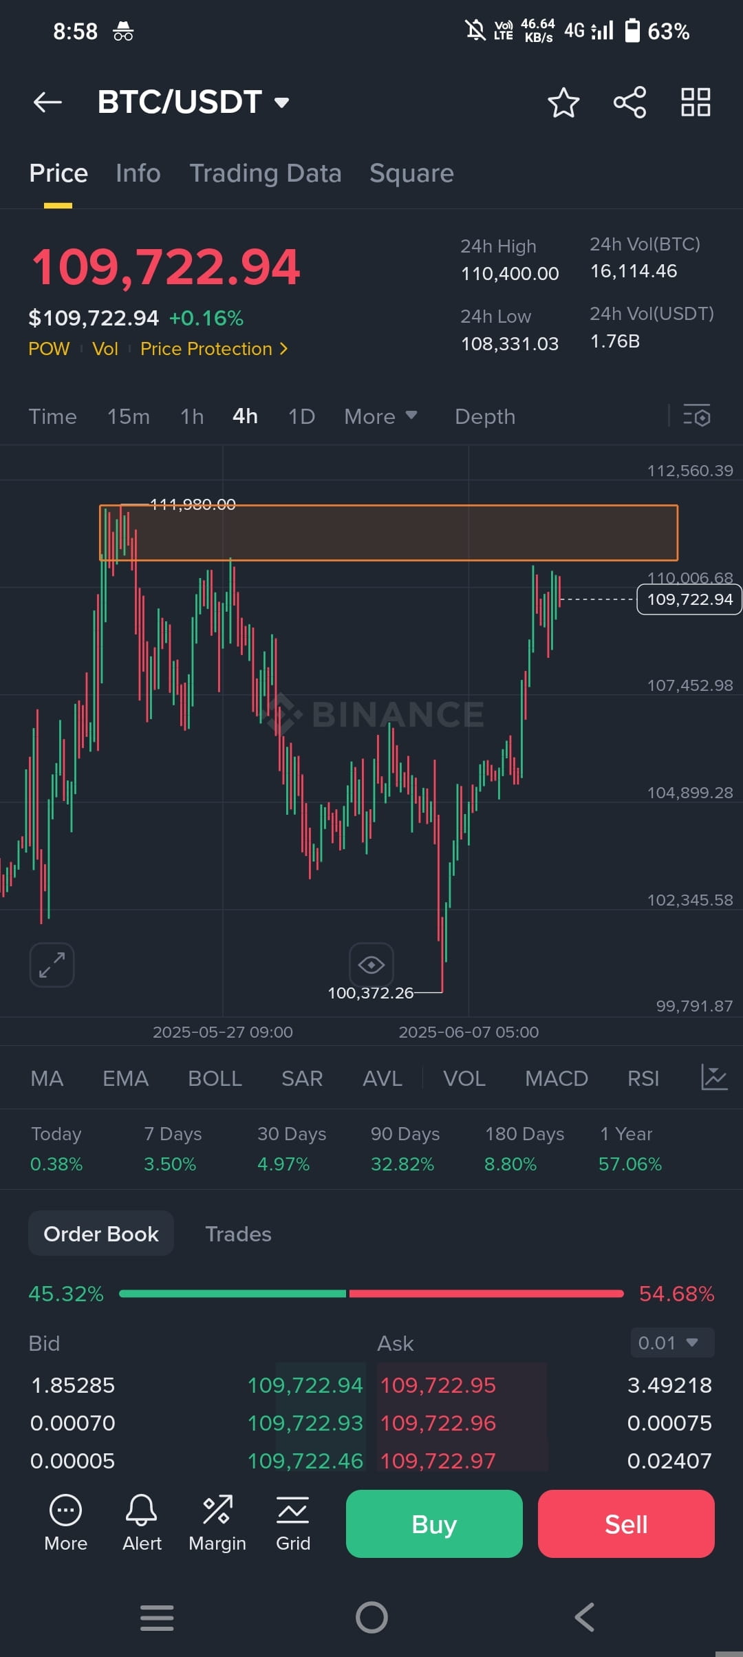Viewport: 743px width, 1657px height.
Task: Tap the large red 109,722.94 price
Action: [166, 267]
